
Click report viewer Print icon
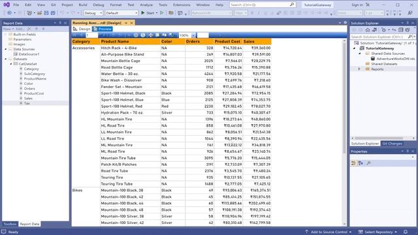(151, 35)
